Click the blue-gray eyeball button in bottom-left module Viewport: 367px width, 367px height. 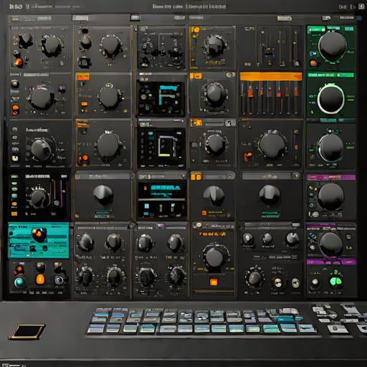(59, 280)
